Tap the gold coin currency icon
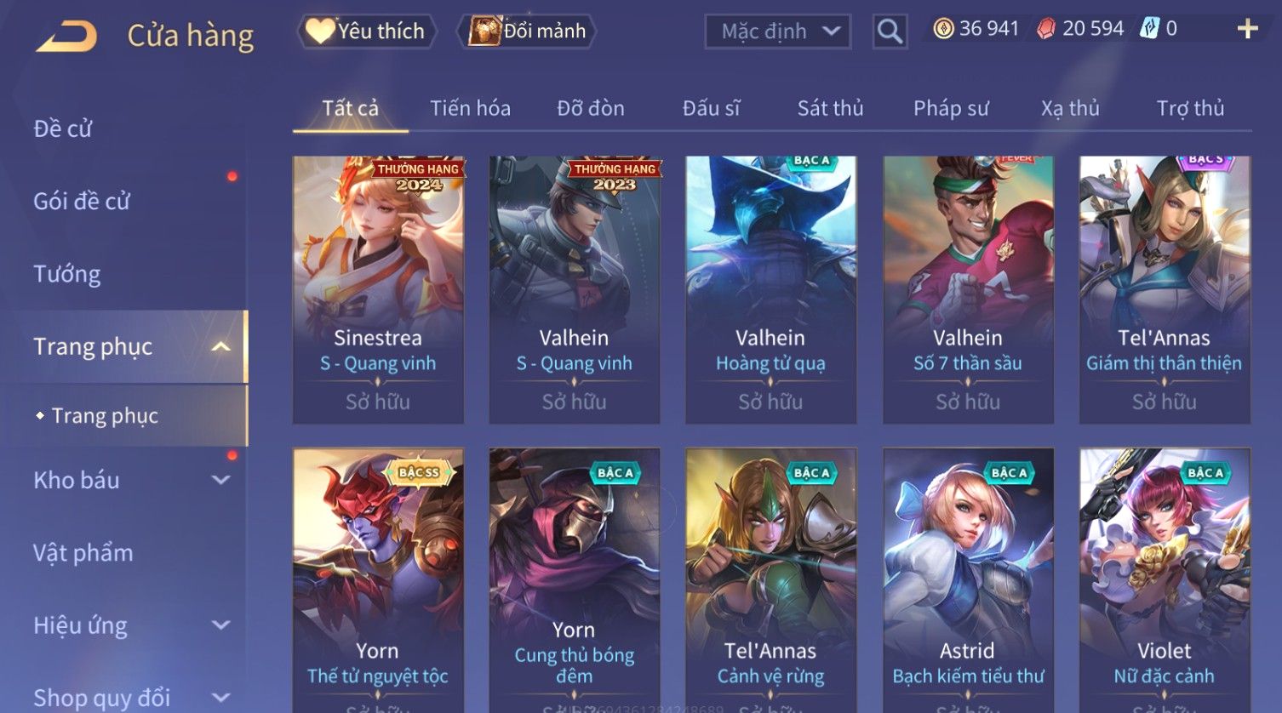1282x713 pixels. 943,29
